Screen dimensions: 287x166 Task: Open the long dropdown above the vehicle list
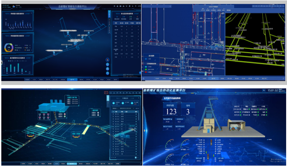pyautogui.click(x=126, y=108)
